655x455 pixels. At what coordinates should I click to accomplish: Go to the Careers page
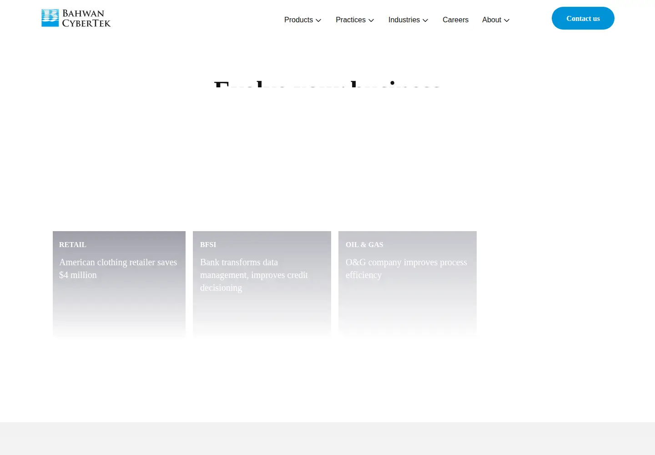[x=455, y=20]
